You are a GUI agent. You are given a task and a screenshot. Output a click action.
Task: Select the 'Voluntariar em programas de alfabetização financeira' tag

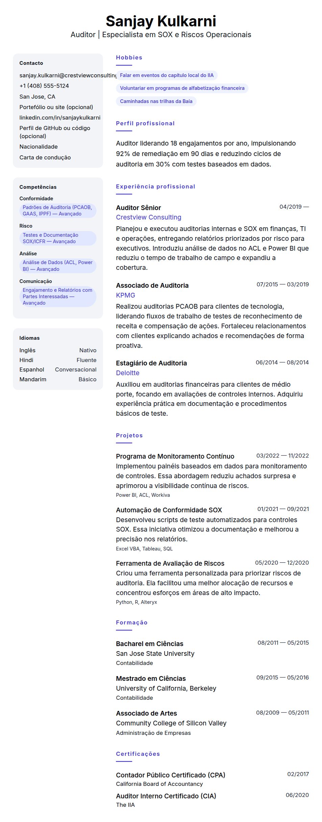pos(182,88)
